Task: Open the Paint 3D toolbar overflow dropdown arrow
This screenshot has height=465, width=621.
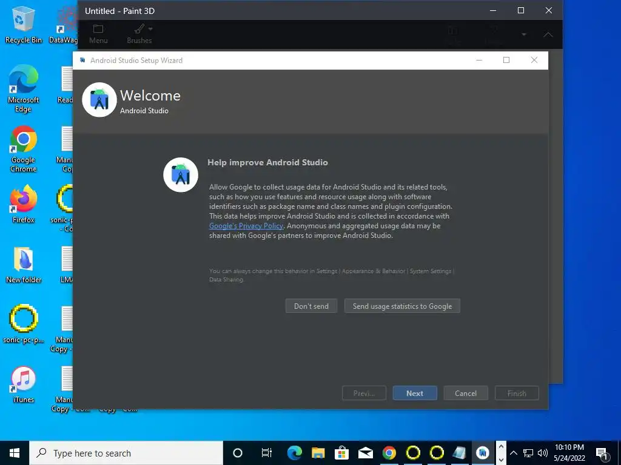Action: (523, 35)
